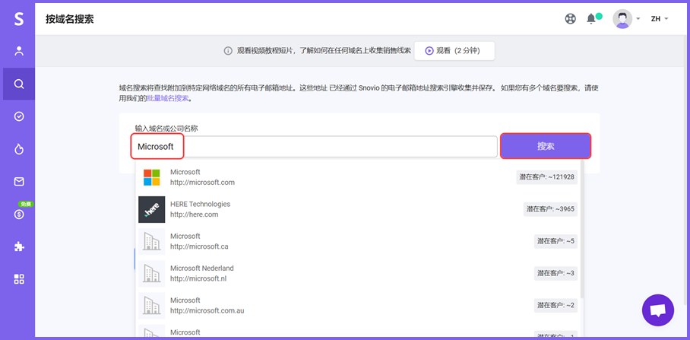Click the info icon in tutorial banner

228,51
